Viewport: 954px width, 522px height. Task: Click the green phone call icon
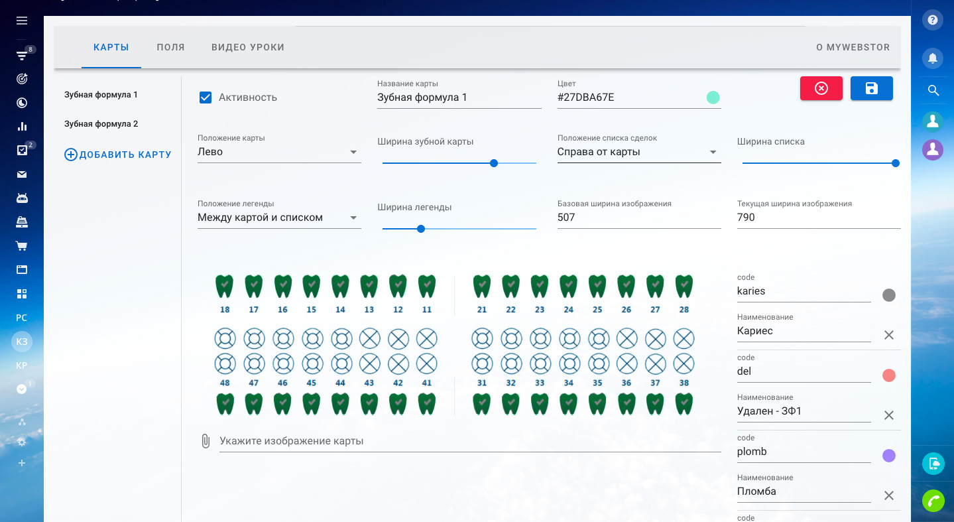933,500
